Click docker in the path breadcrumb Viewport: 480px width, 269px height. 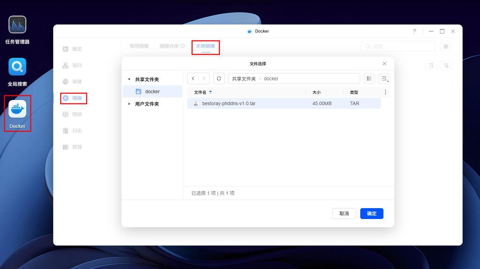point(271,79)
